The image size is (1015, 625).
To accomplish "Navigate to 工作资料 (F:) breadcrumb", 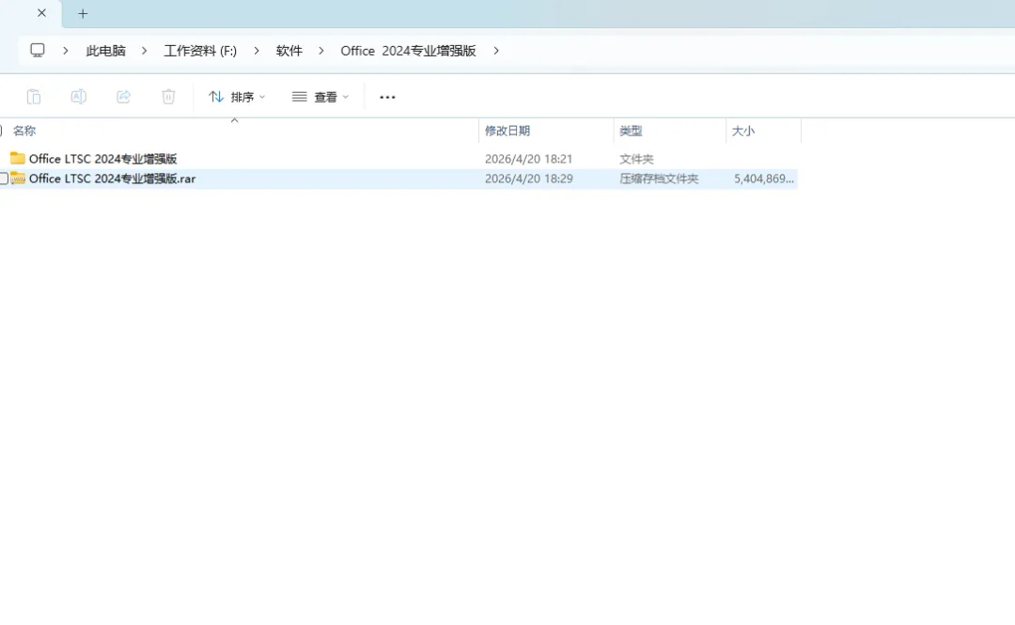I will point(200,51).
